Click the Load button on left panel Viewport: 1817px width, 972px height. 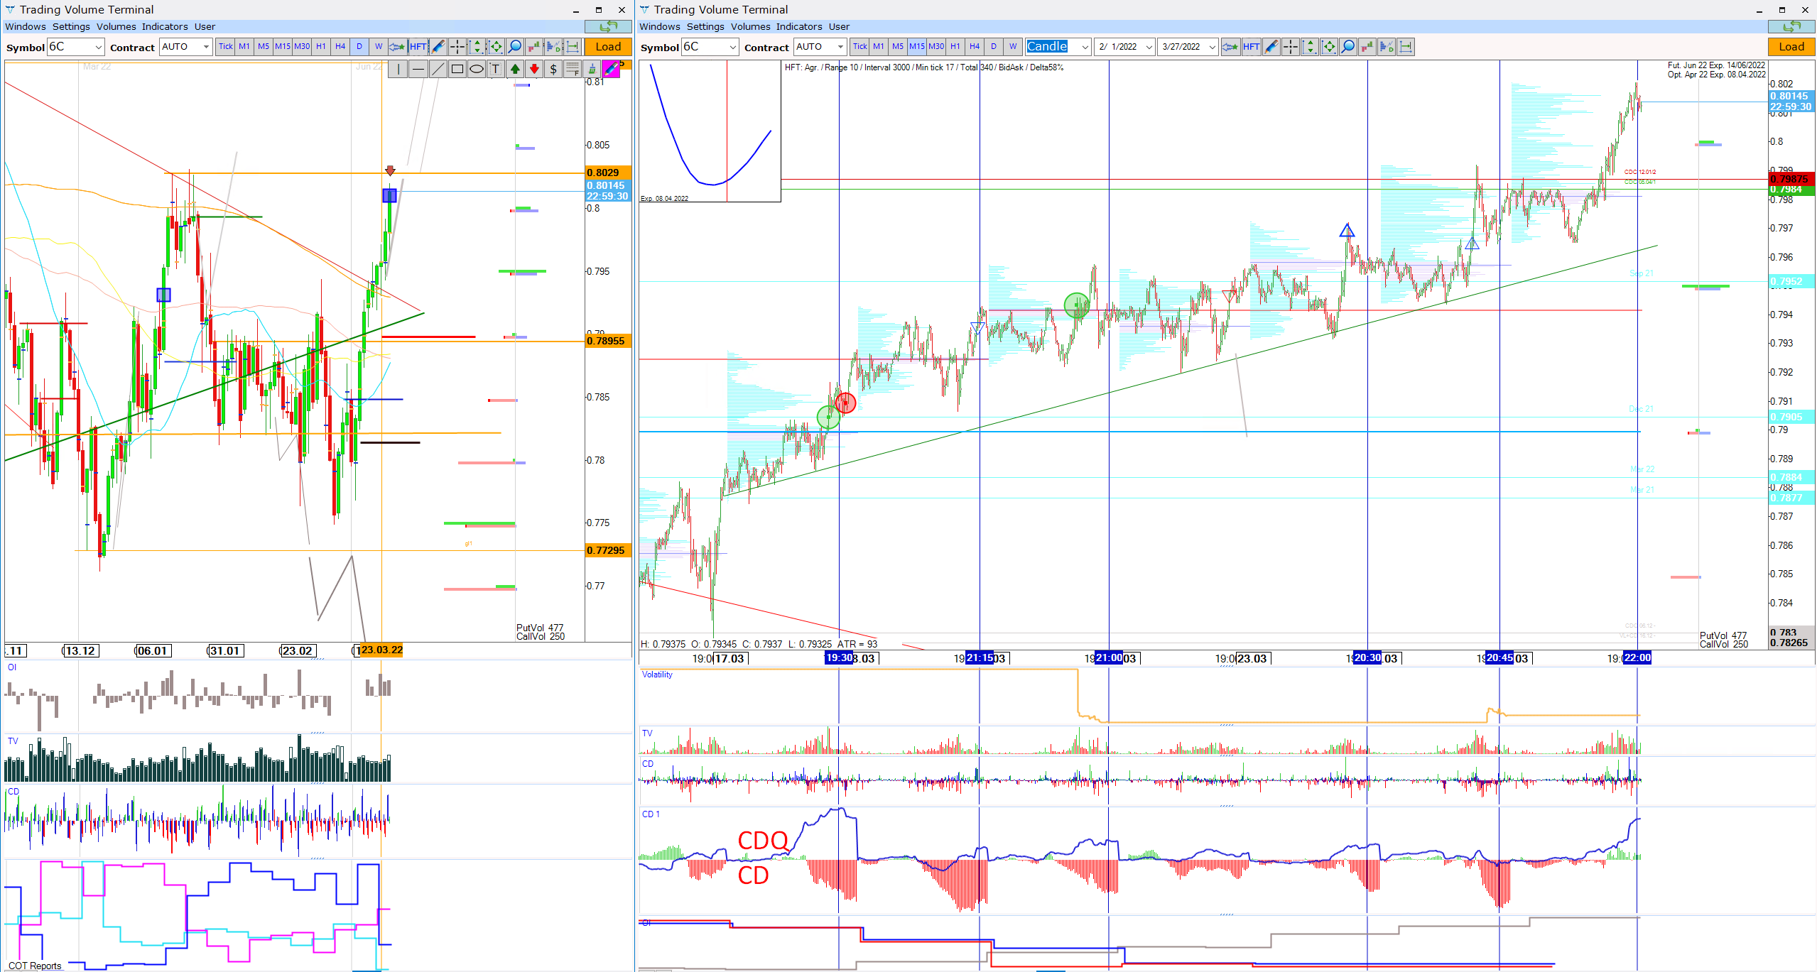point(608,47)
